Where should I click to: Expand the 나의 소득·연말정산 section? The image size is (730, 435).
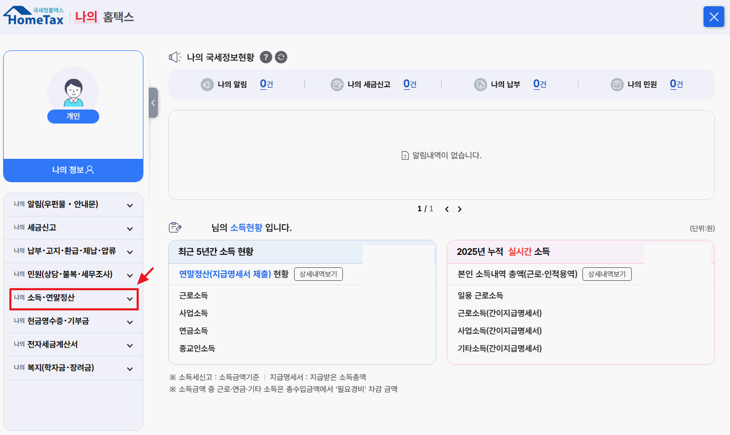click(x=73, y=298)
